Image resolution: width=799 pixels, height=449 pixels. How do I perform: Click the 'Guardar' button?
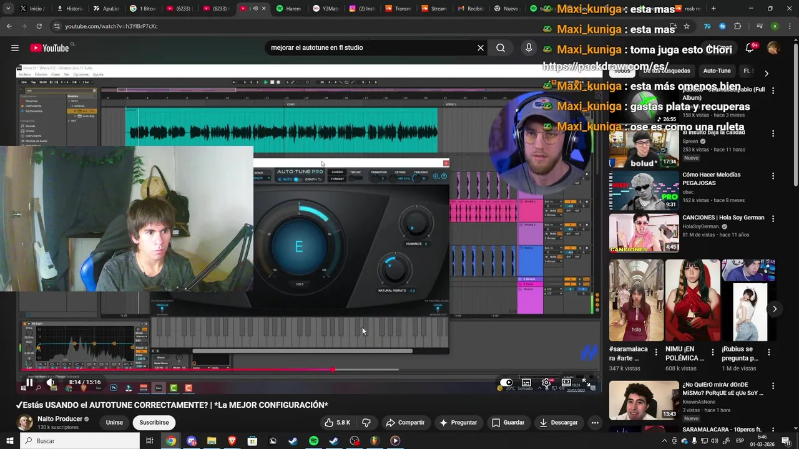[507, 422]
